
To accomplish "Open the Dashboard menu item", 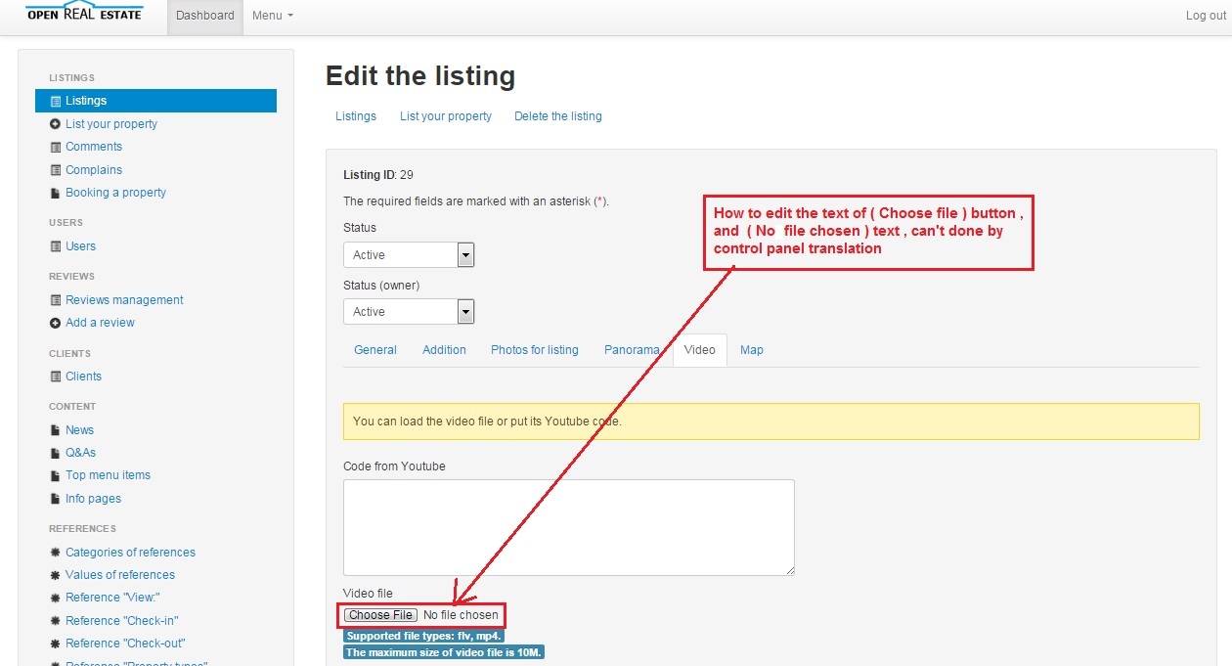I will tap(205, 16).
